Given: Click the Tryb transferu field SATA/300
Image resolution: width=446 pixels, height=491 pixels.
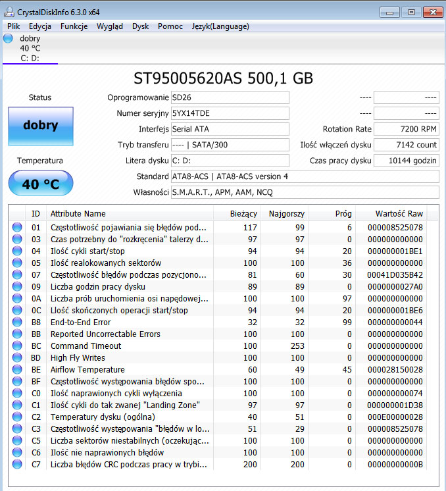Looking at the screenshot, I should (230, 145).
